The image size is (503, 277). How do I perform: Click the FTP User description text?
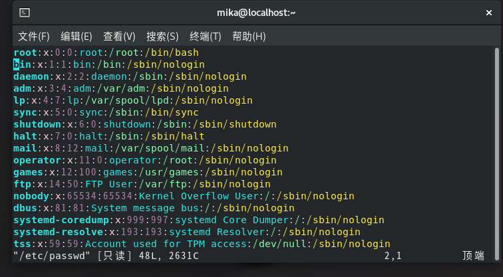point(109,184)
